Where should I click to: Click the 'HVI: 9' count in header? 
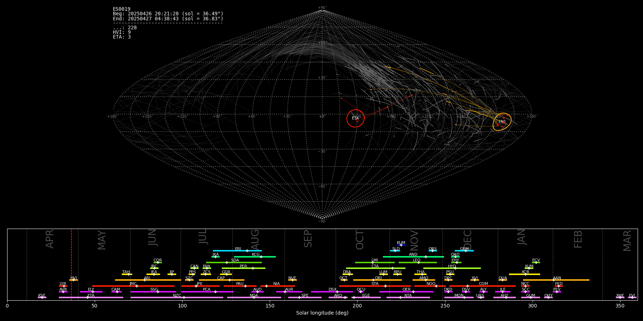(122, 32)
